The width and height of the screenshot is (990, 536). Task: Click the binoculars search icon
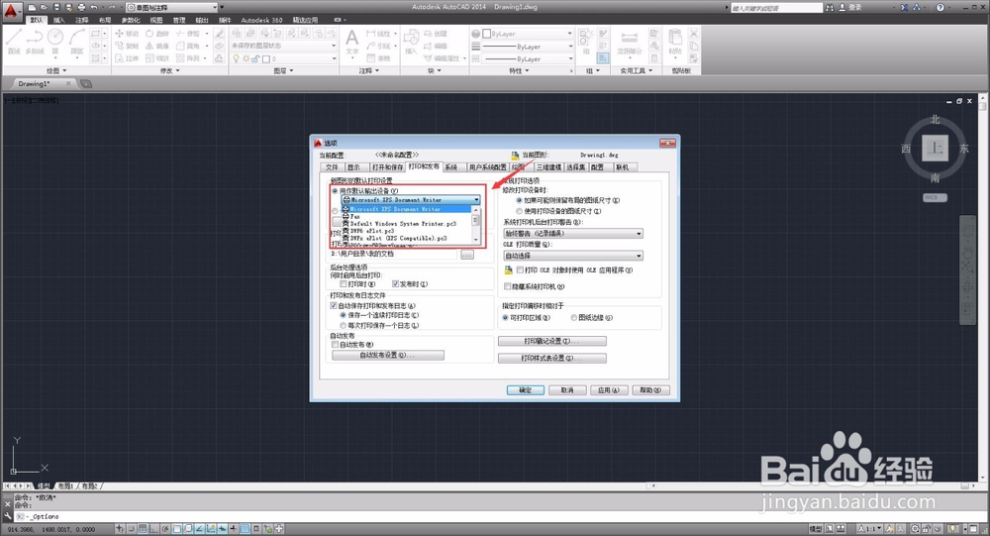pos(830,7)
